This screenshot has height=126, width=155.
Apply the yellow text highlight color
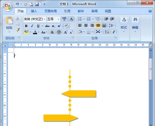(x=26, y=32)
